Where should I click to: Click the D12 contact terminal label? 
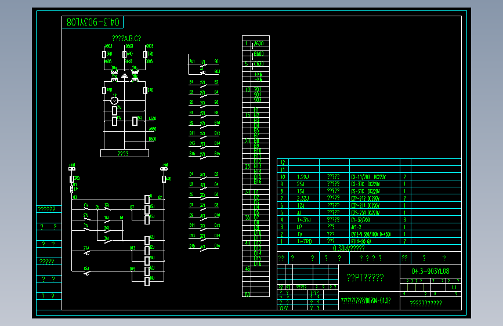217,226
